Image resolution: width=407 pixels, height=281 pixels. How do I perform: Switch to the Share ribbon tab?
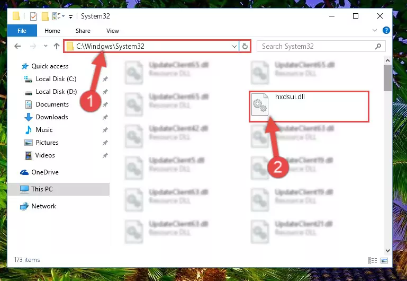83,31
